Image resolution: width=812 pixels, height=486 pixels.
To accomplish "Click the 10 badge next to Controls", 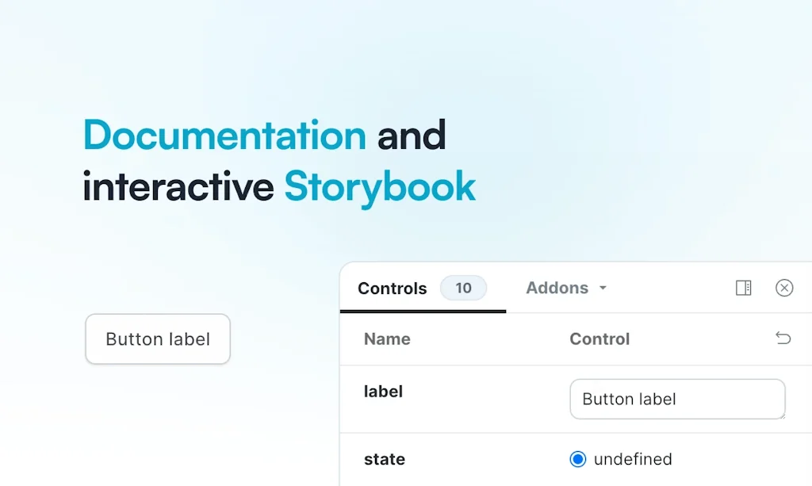I will (x=463, y=288).
